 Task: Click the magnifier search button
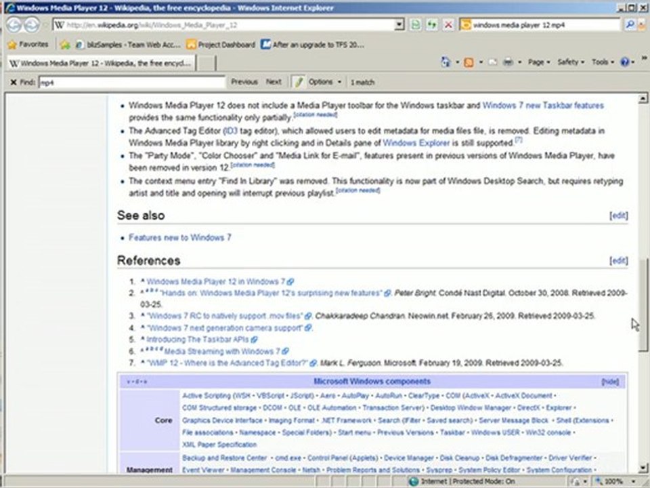point(630,25)
